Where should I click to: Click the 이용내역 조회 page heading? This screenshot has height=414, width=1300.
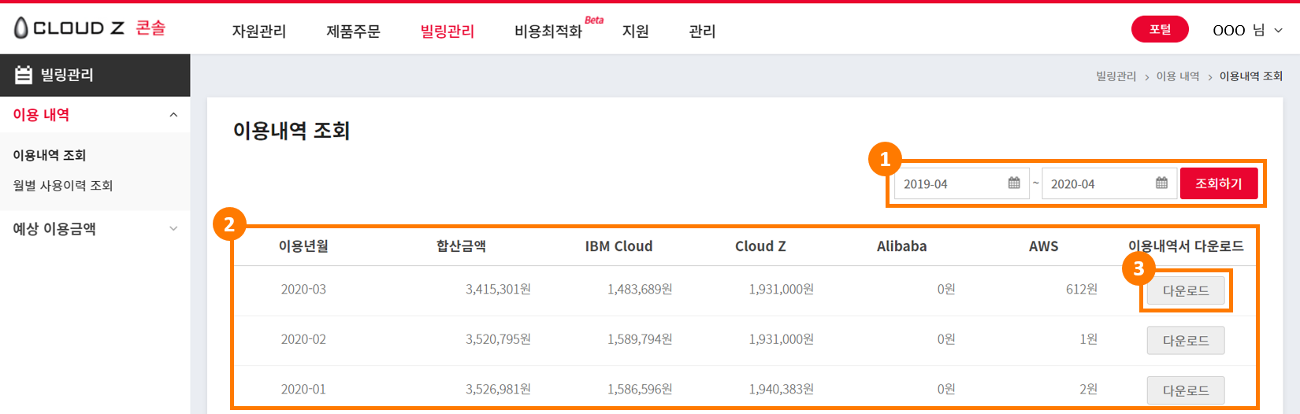[x=292, y=131]
